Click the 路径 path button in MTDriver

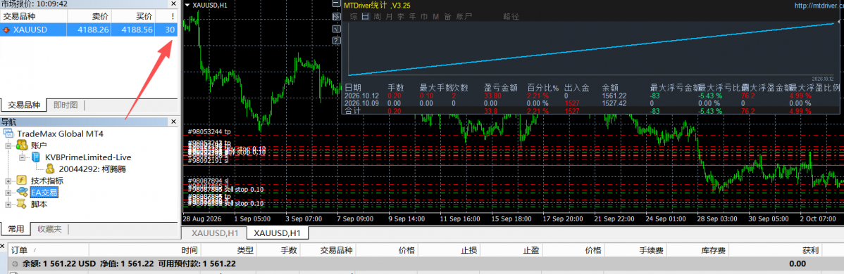click(511, 17)
